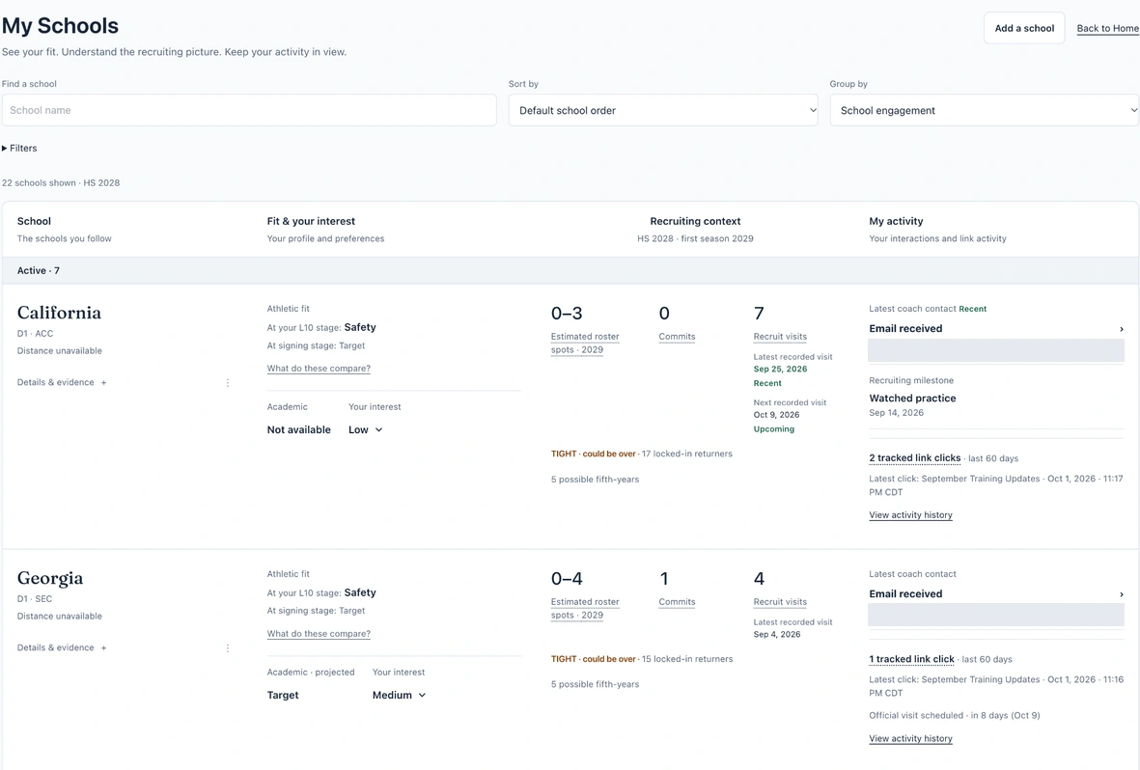1140x770 pixels.
Task: Click Georgia Recruit visits link
Action: coord(780,602)
